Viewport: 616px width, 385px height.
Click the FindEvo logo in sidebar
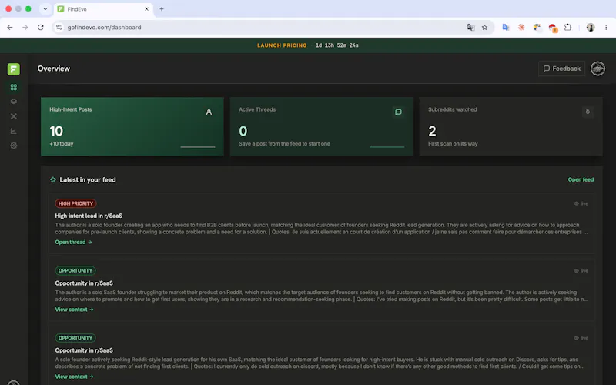coord(14,69)
